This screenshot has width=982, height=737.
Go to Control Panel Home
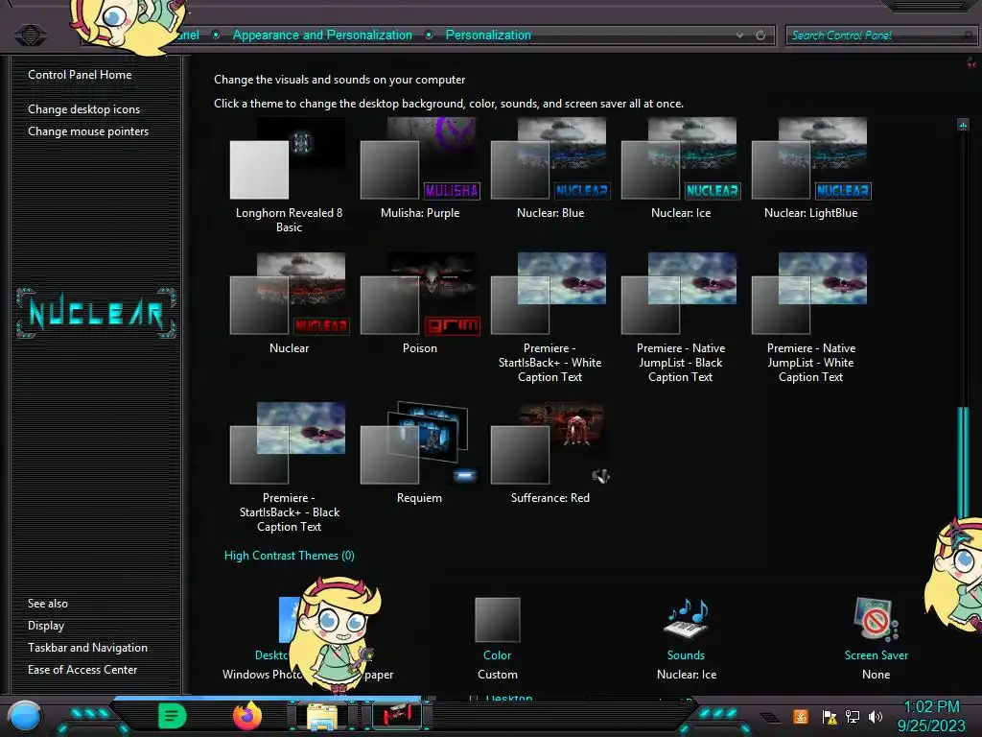(x=80, y=75)
